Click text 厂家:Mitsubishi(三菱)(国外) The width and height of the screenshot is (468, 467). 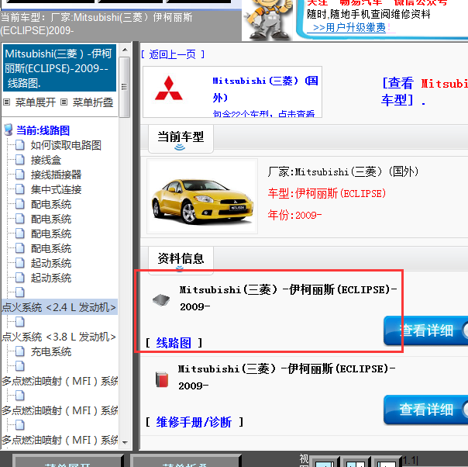[x=343, y=171]
